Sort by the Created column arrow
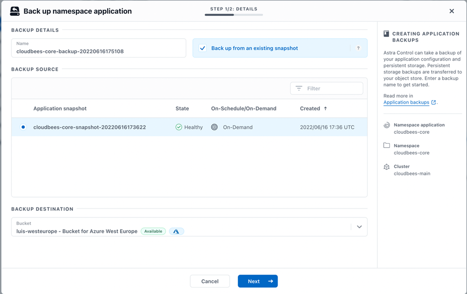Image resolution: width=467 pixels, height=294 pixels. (325, 108)
